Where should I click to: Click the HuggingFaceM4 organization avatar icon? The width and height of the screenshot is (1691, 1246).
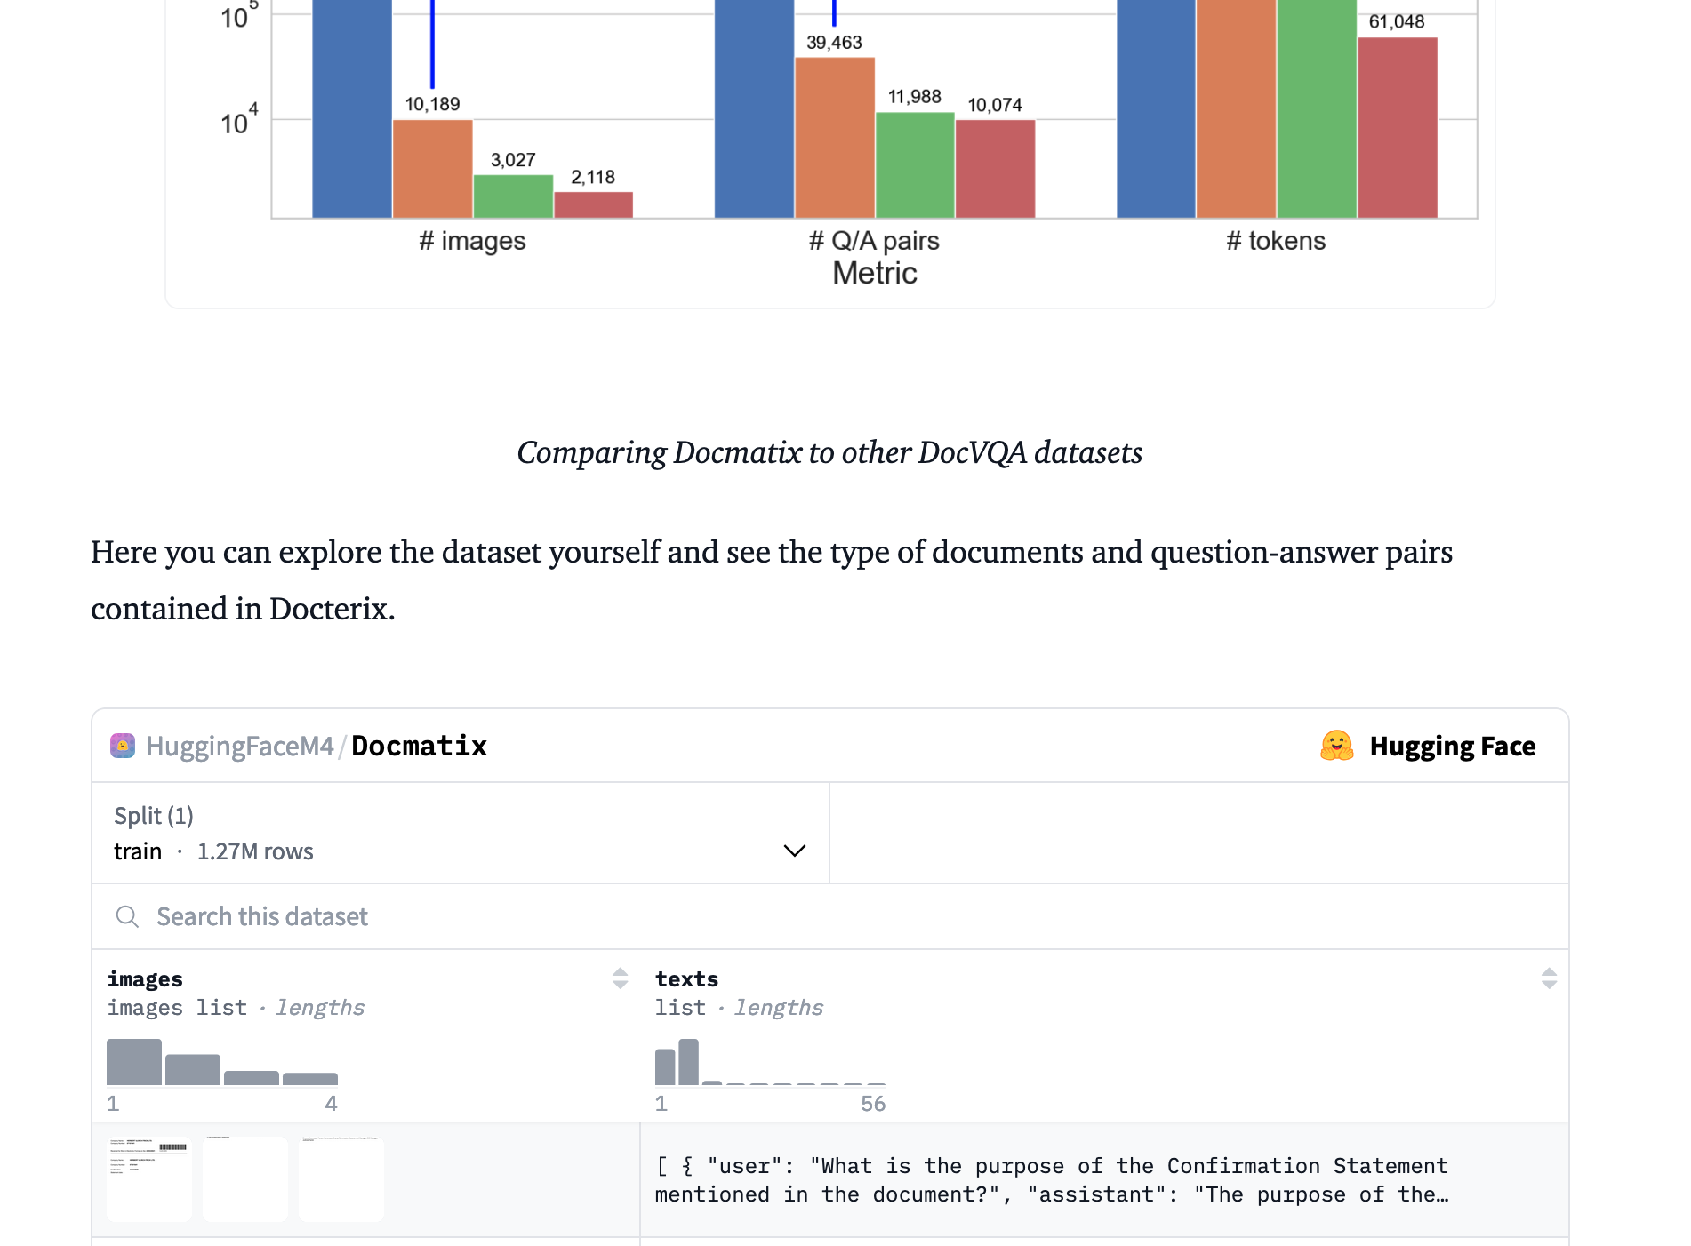point(123,746)
